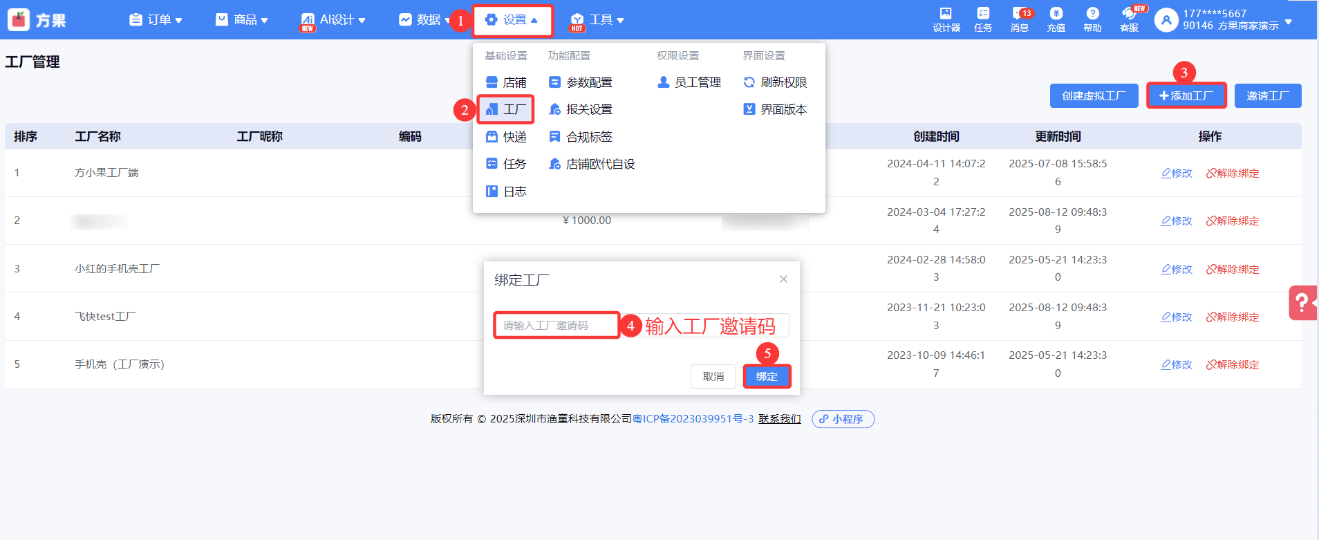Close the 绑定工厂 dialog

click(x=783, y=279)
